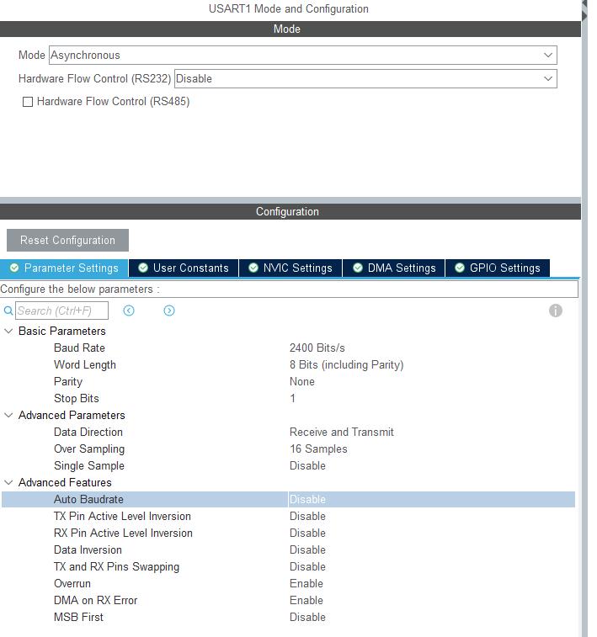Screen dimensions: 597x637
Task: Select the Single Sample parameter
Action: [89, 466]
